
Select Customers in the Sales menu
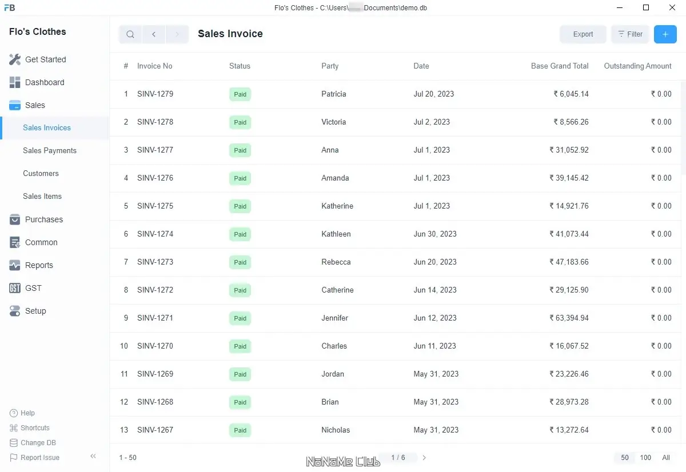(41, 174)
